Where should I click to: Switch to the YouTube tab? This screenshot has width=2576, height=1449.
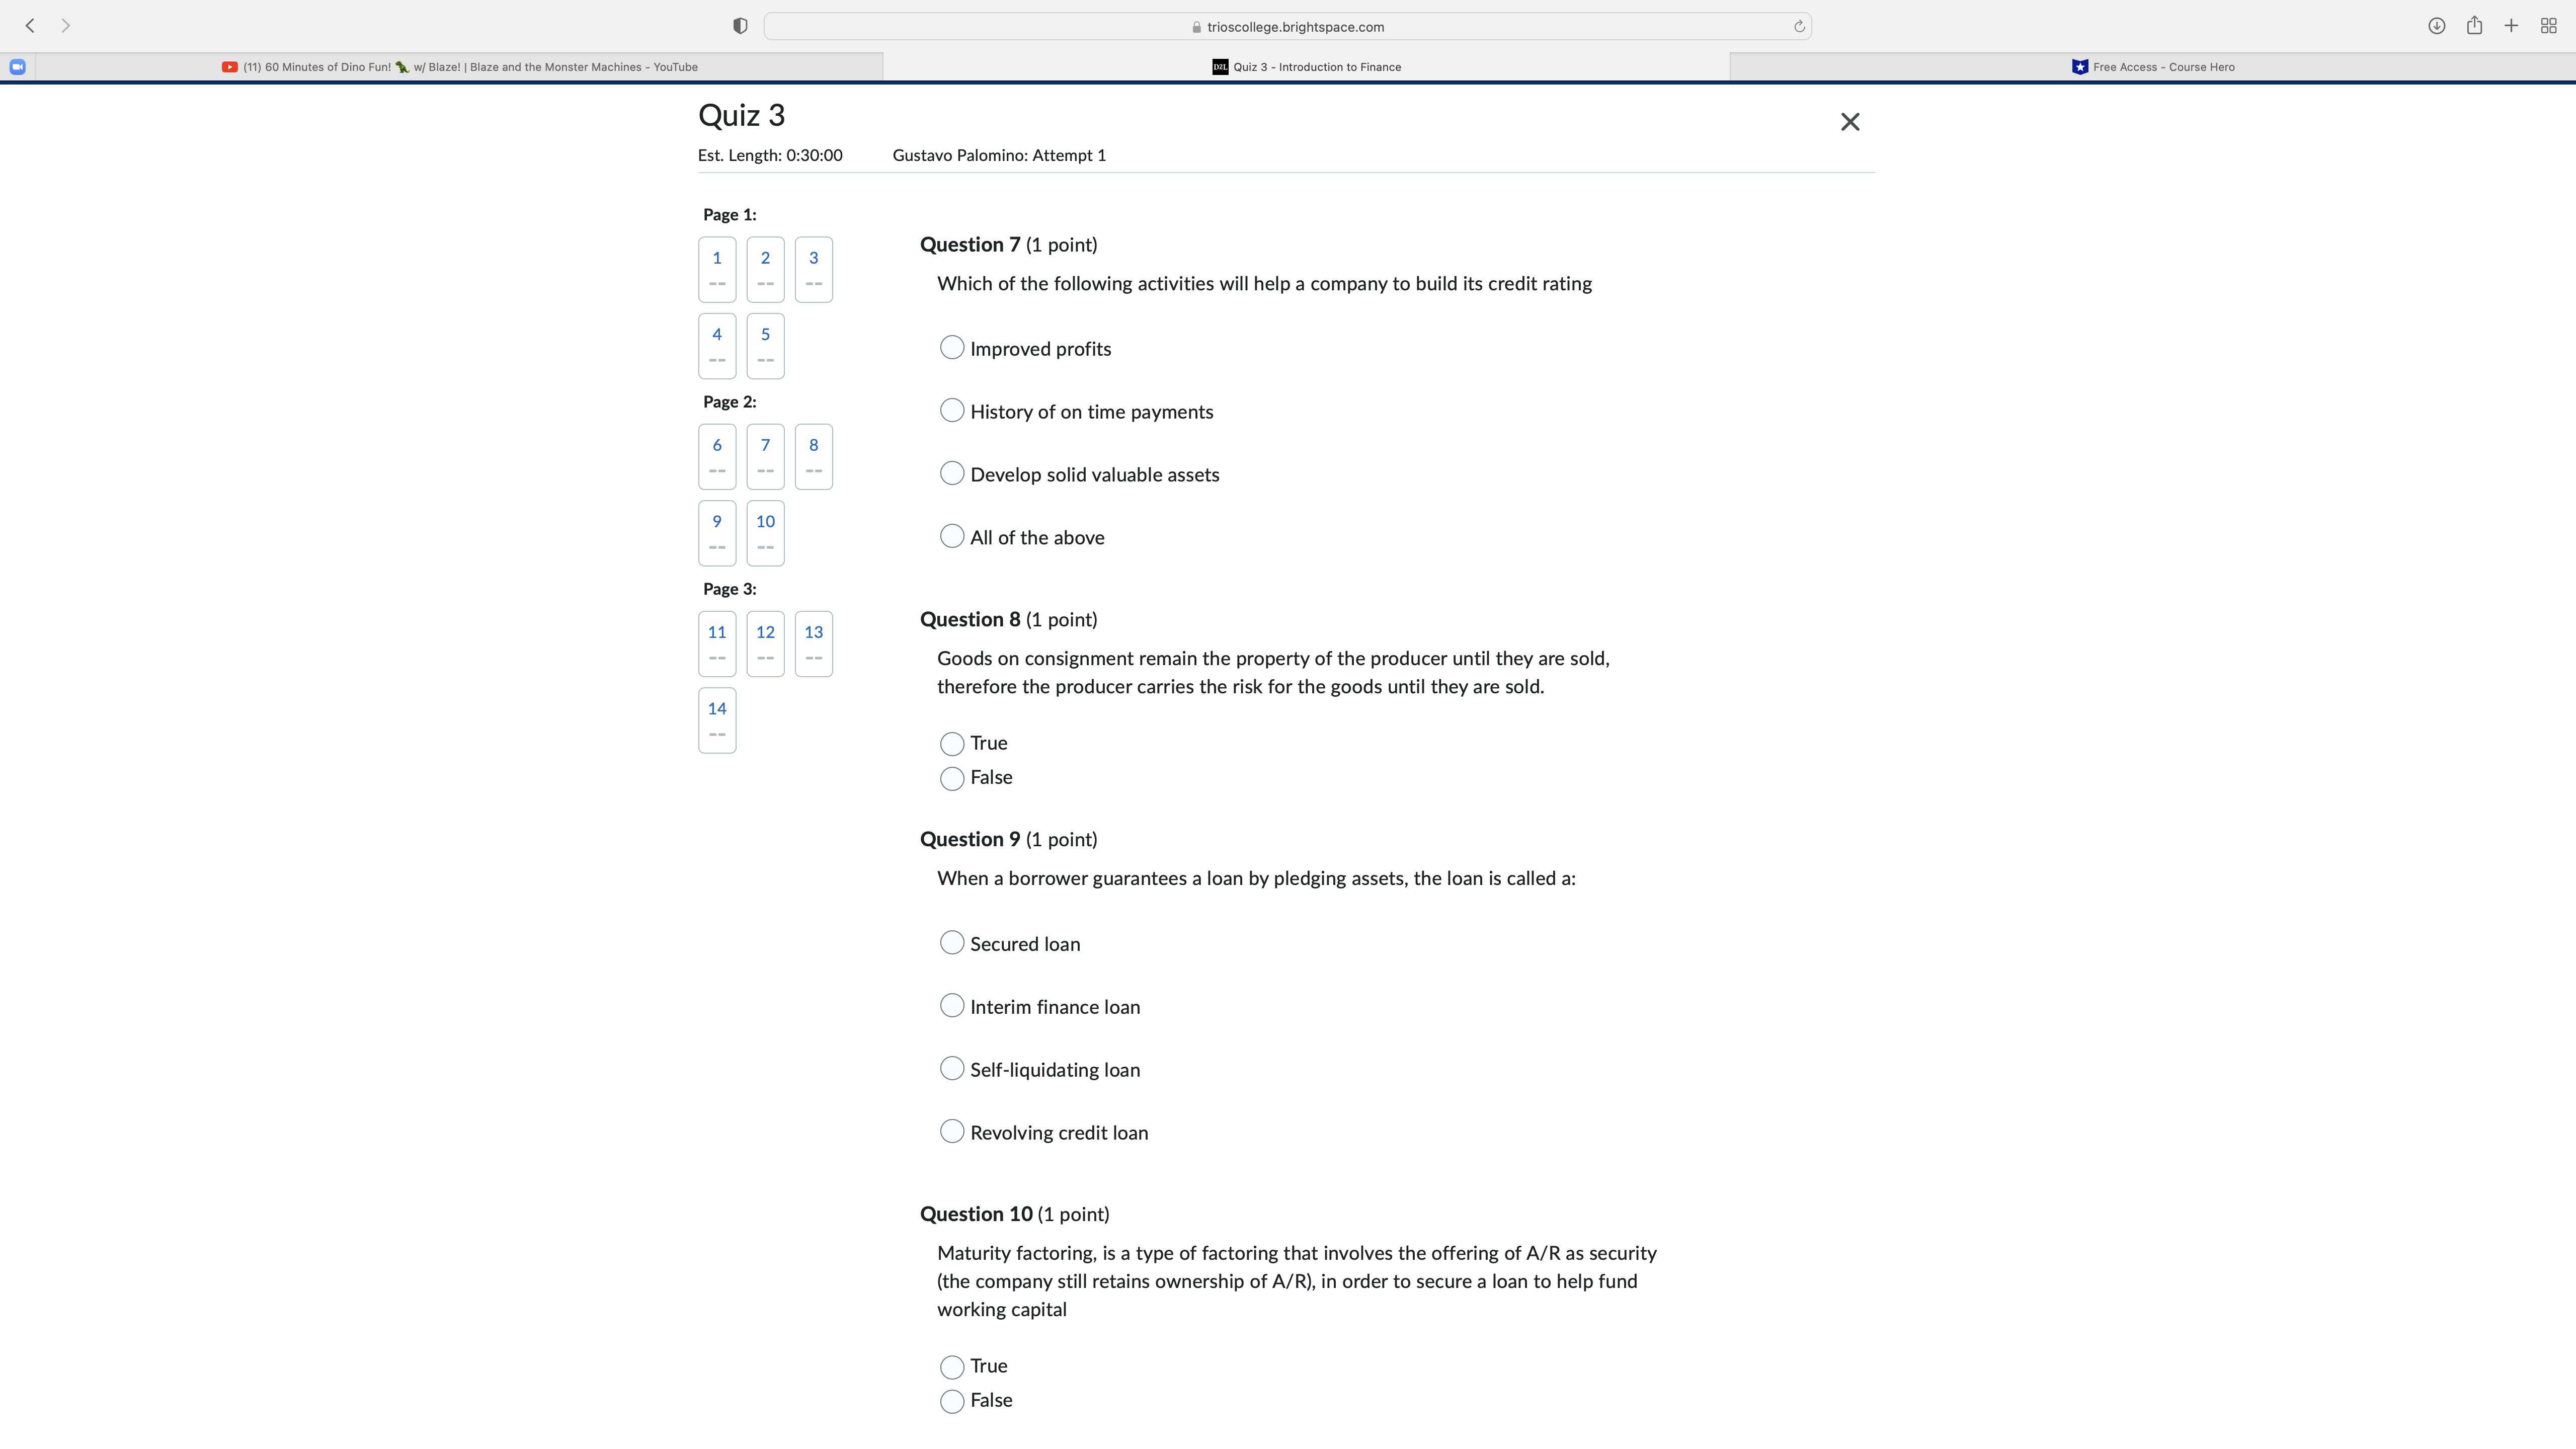click(x=460, y=66)
